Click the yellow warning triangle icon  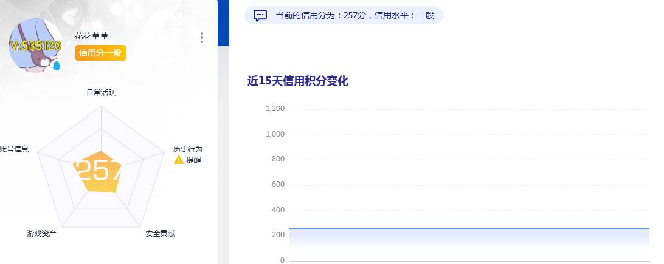click(179, 160)
